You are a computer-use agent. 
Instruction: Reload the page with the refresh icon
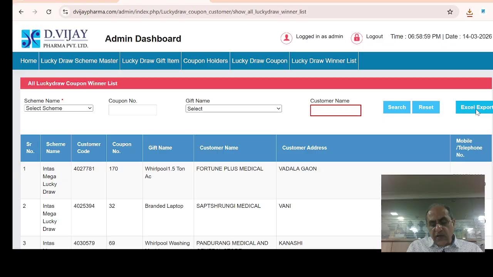point(49,12)
